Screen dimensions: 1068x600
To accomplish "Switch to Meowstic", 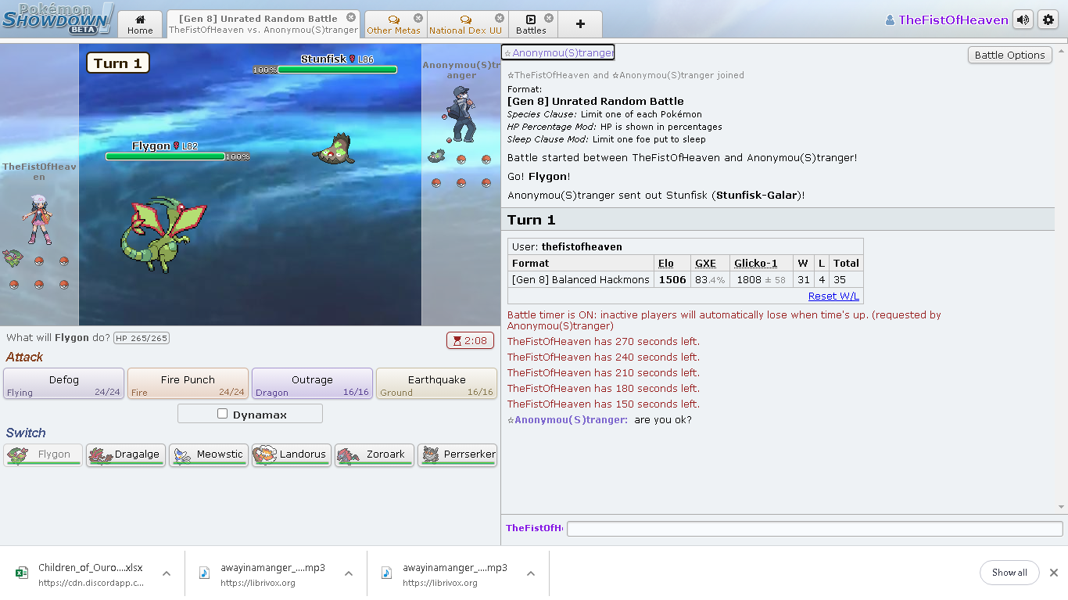I will tap(209, 454).
